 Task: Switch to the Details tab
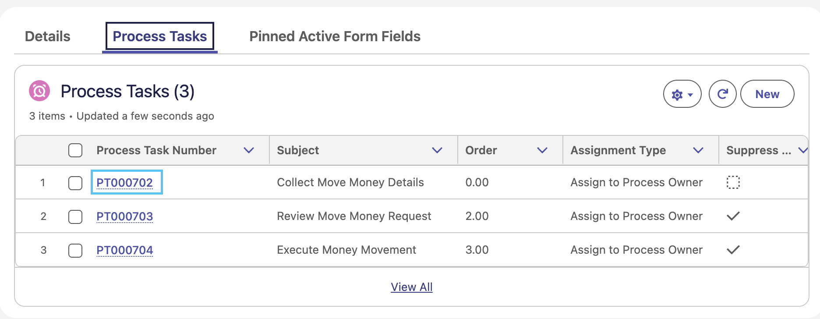[48, 36]
